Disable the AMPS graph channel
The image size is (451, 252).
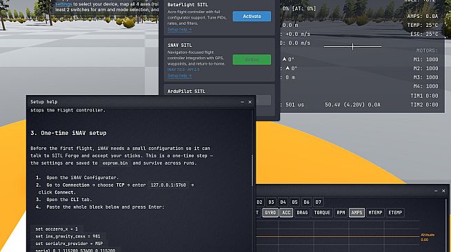(357, 213)
